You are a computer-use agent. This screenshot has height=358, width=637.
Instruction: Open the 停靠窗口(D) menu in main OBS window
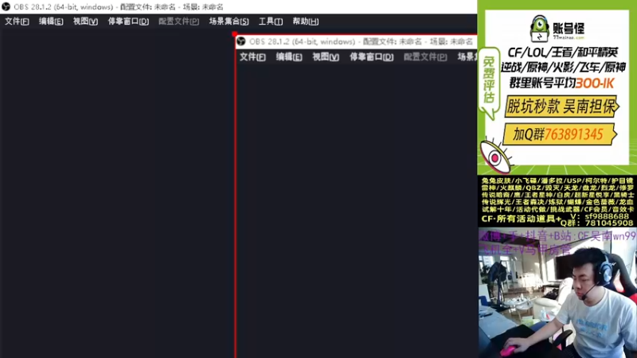128,21
